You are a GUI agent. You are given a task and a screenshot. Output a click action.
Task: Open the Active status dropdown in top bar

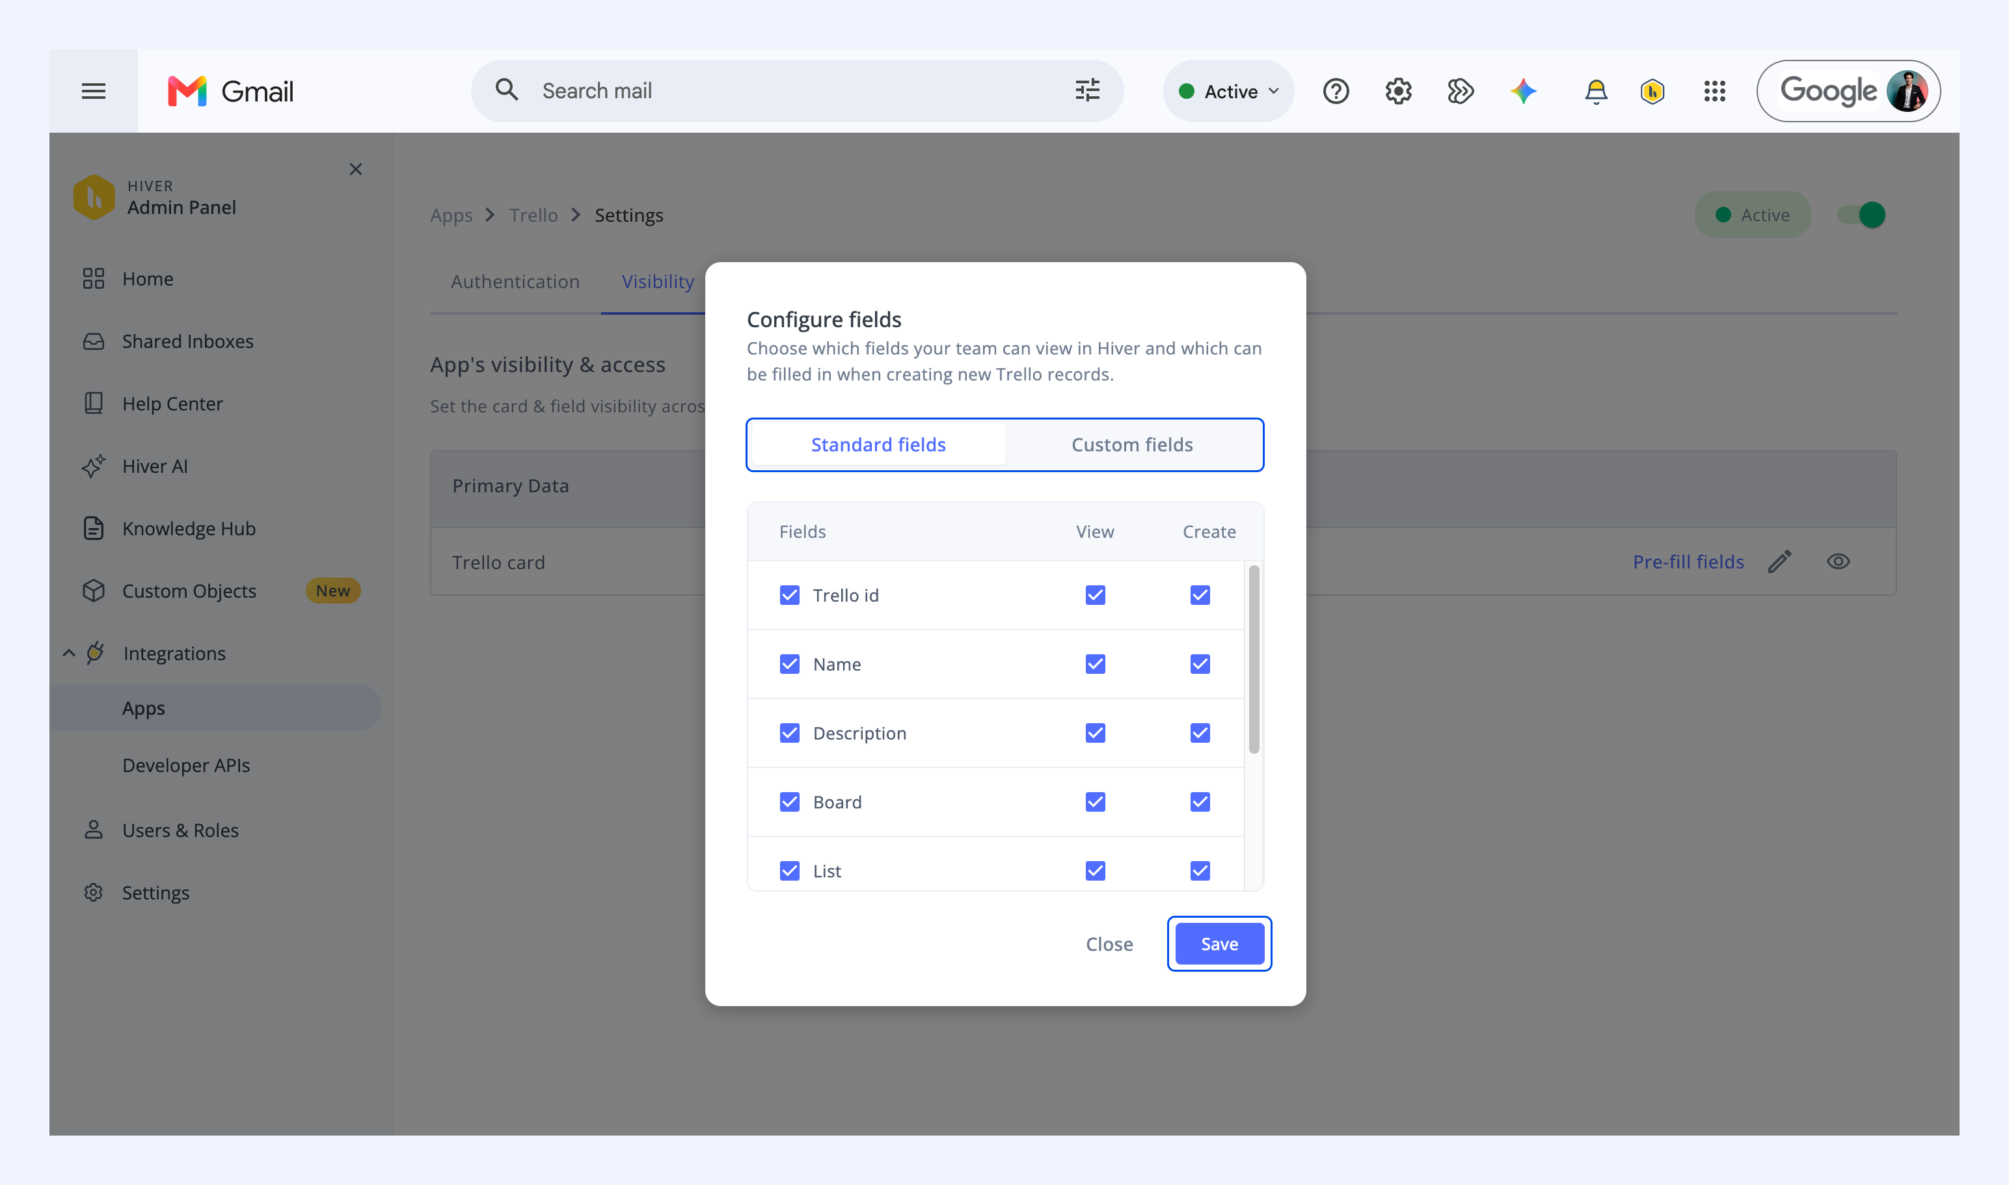point(1228,91)
